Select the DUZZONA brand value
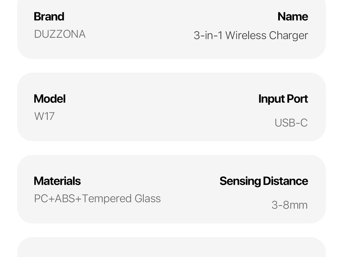Screen dimensions: 343x257 60,34
